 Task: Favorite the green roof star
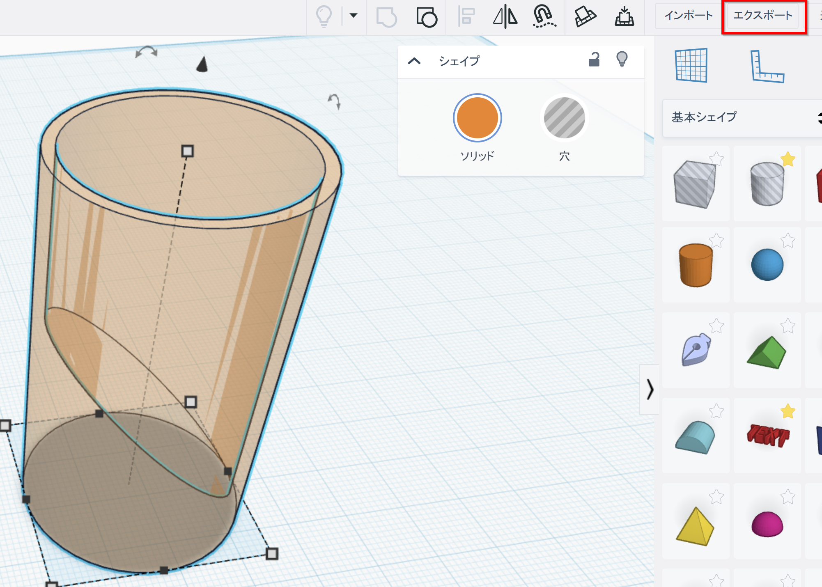(x=788, y=326)
